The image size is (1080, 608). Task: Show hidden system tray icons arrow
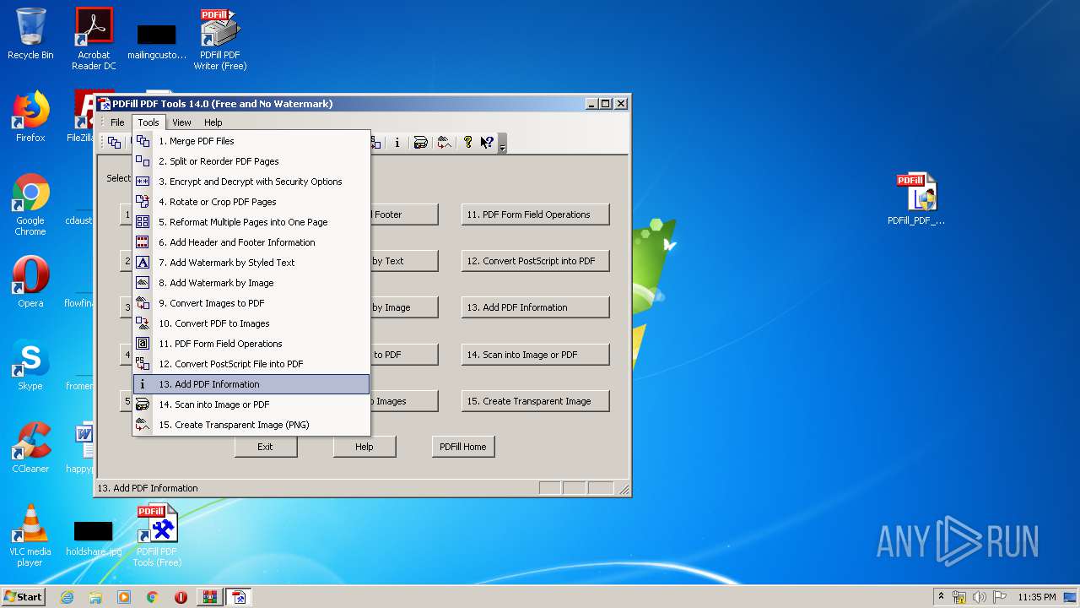(x=941, y=596)
